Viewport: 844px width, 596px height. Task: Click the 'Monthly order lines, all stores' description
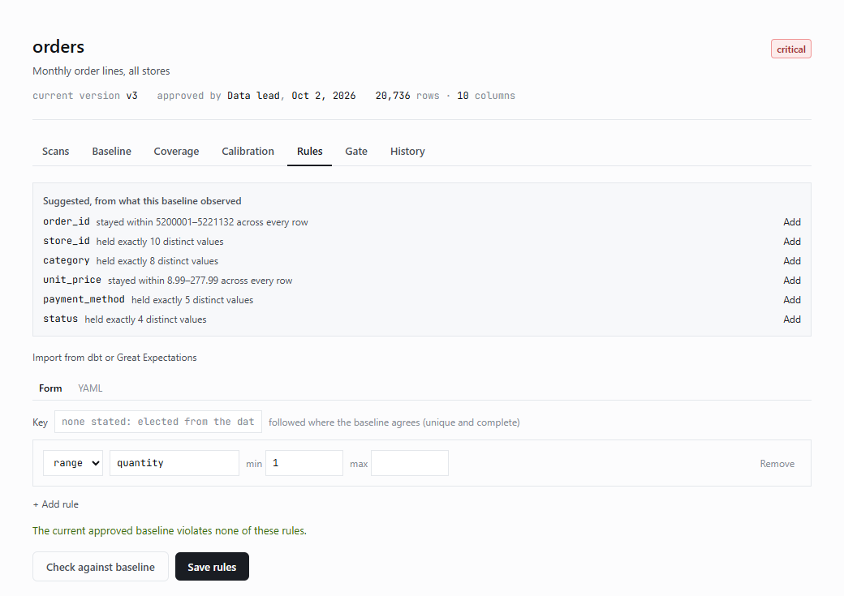tap(101, 71)
